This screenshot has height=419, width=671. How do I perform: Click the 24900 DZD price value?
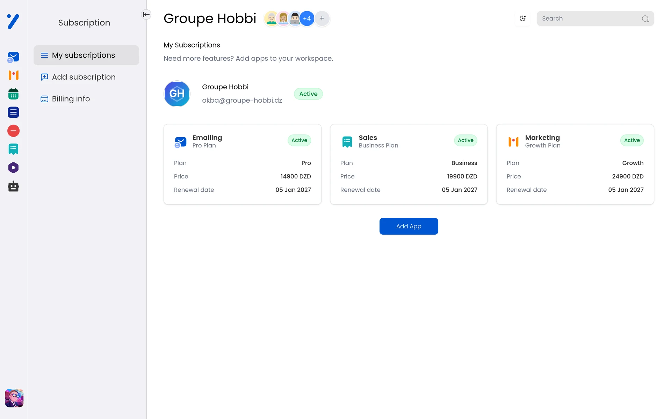coord(628,176)
